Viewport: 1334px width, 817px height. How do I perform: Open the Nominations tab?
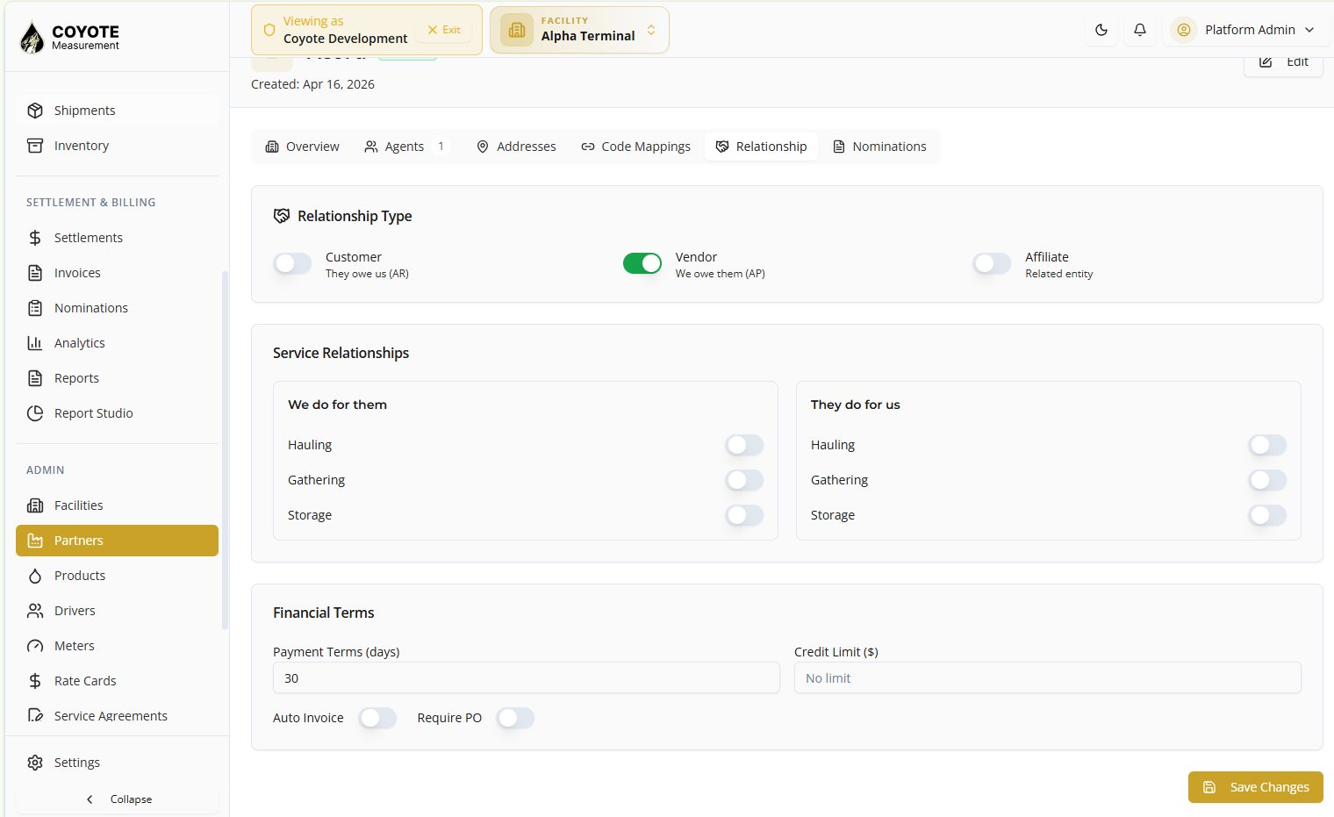tap(879, 147)
